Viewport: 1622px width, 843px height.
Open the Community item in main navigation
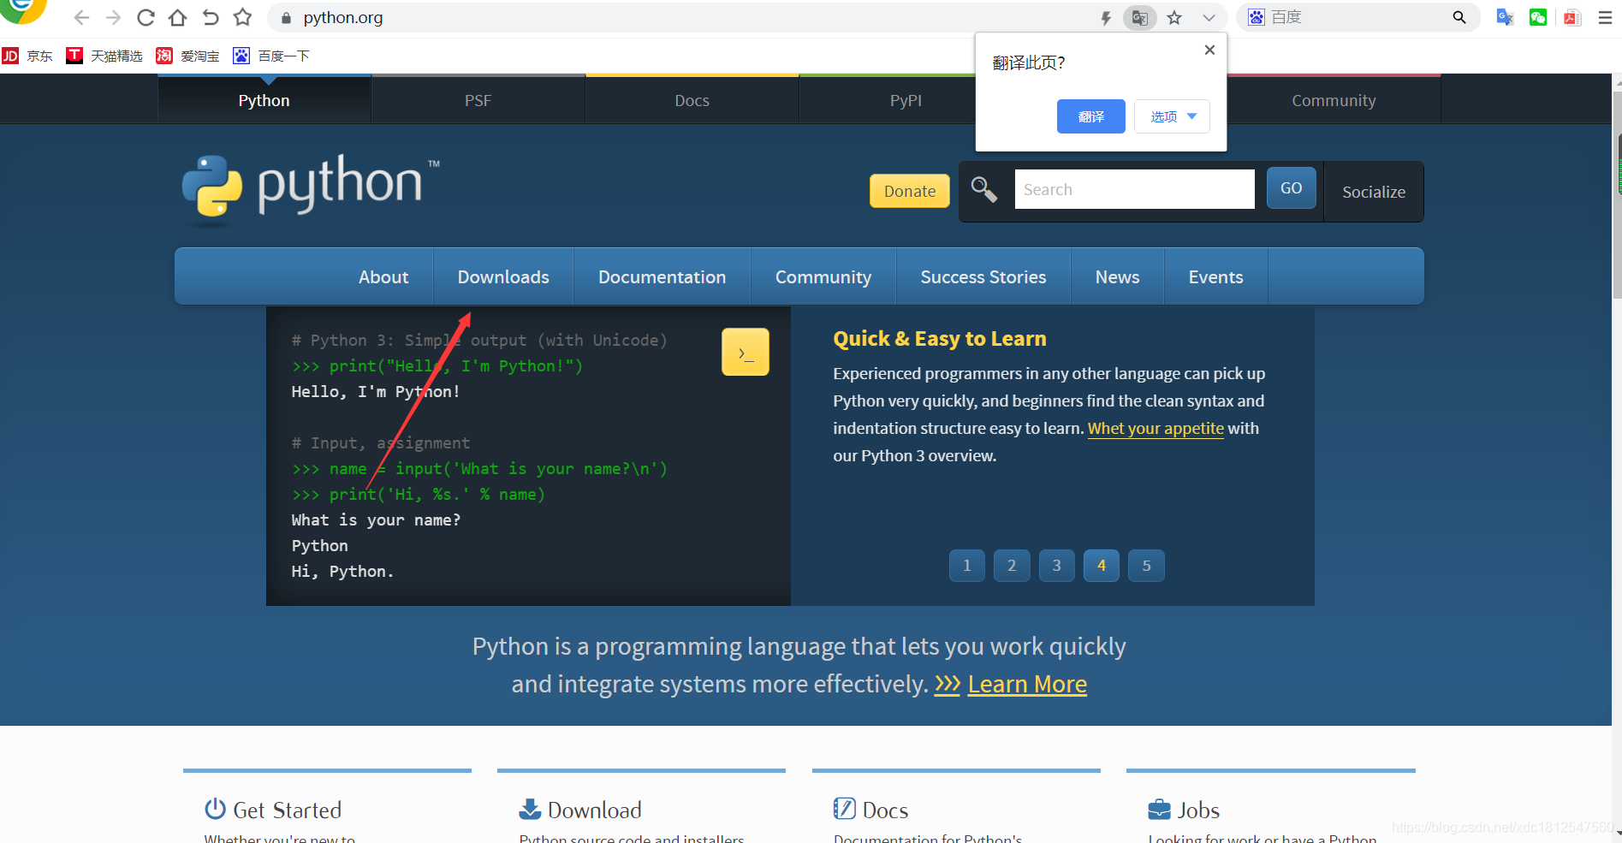pos(823,276)
